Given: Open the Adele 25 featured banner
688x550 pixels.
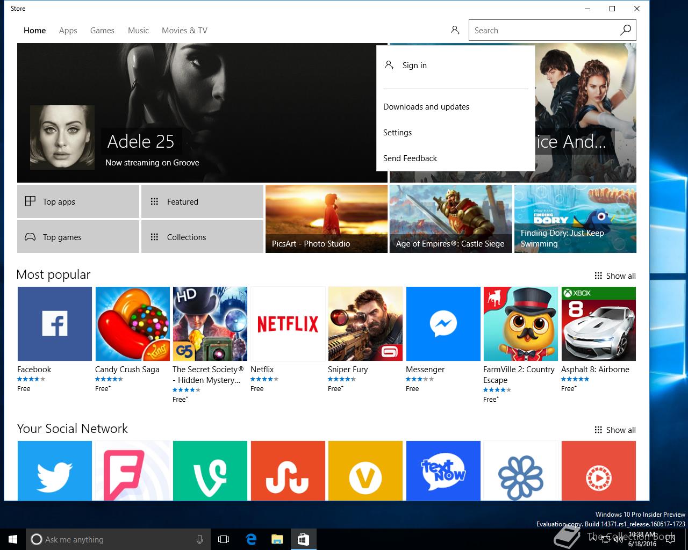Looking at the screenshot, I should [x=202, y=113].
